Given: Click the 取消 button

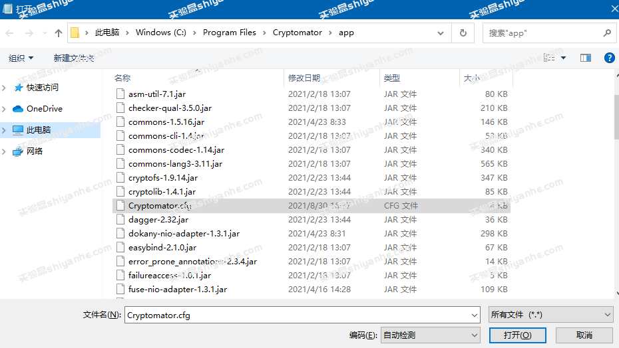Looking at the screenshot, I should (584, 335).
